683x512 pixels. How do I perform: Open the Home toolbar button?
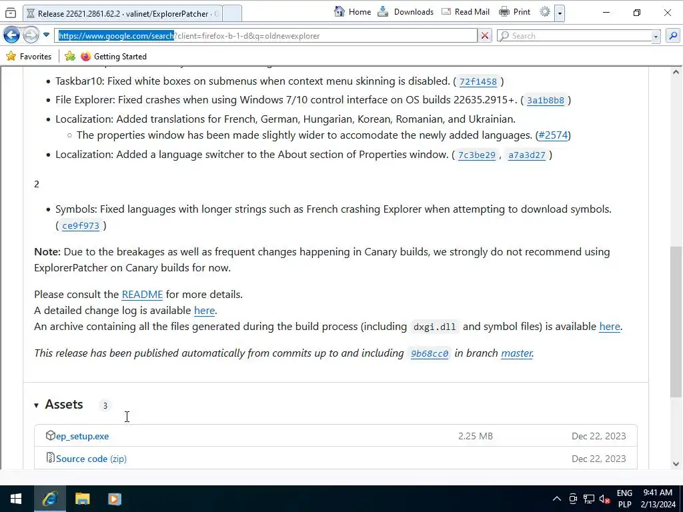pos(352,12)
